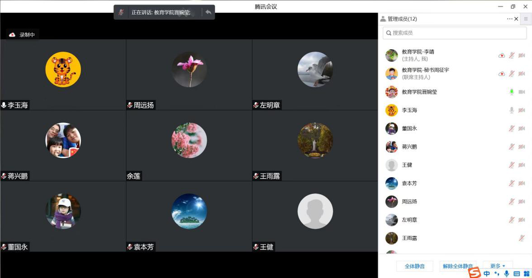Click 解除全体静音 button
The image size is (532, 278).
pyautogui.click(x=457, y=266)
